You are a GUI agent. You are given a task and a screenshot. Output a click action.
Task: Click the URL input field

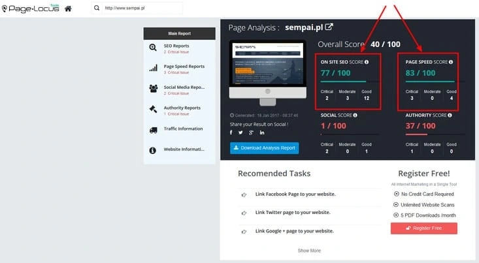click(142, 8)
